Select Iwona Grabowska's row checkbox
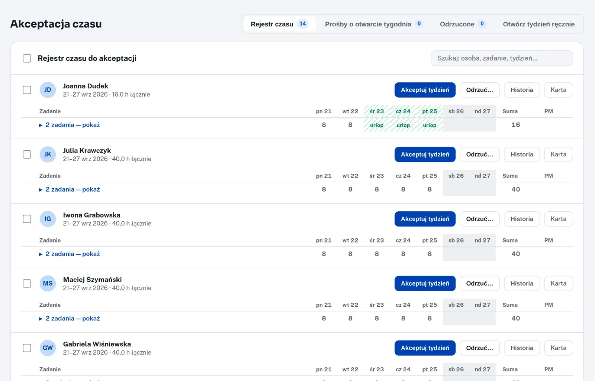Screen dimensions: 595x381 [x=27, y=219]
